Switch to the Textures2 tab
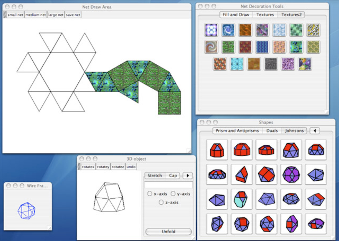The height and width of the screenshot is (241, 339). pyautogui.click(x=291, y=15)
